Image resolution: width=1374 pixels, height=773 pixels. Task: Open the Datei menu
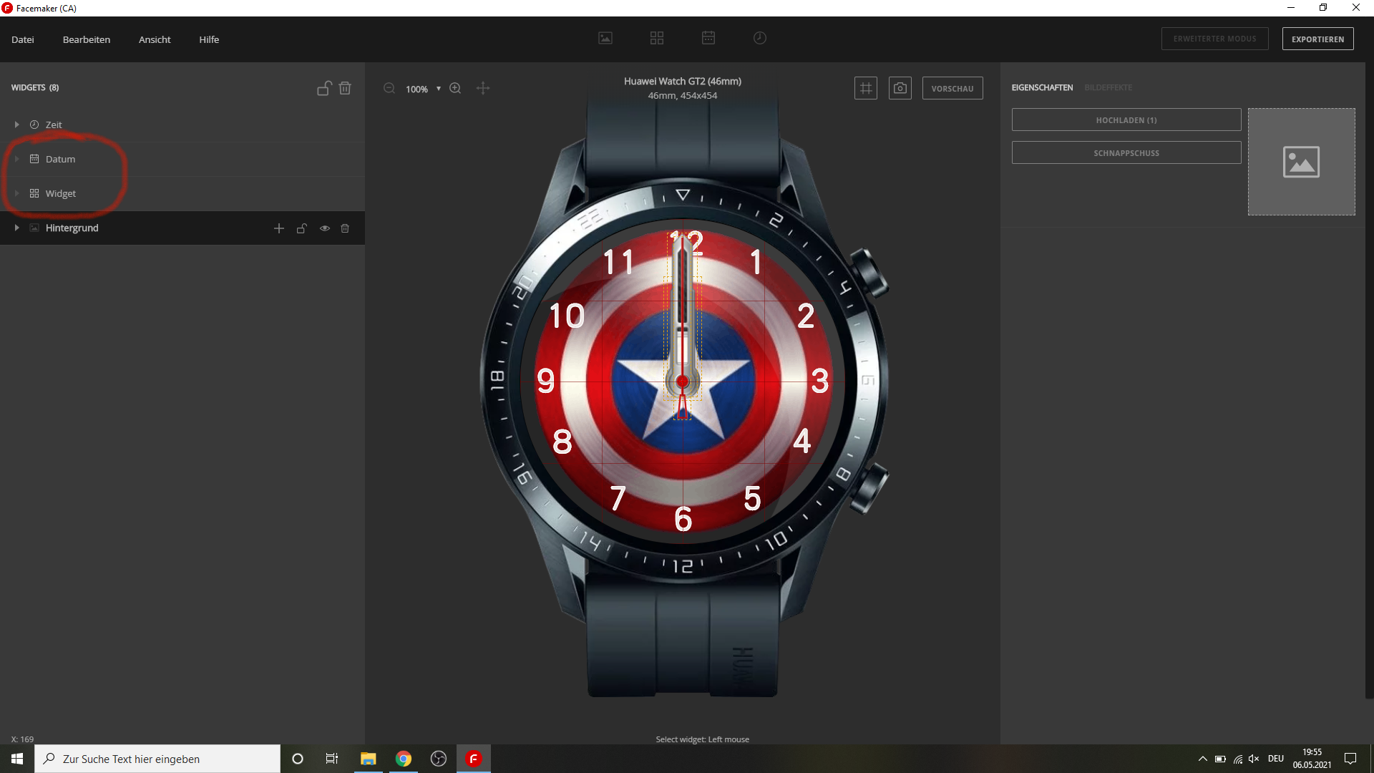point(23,39)
